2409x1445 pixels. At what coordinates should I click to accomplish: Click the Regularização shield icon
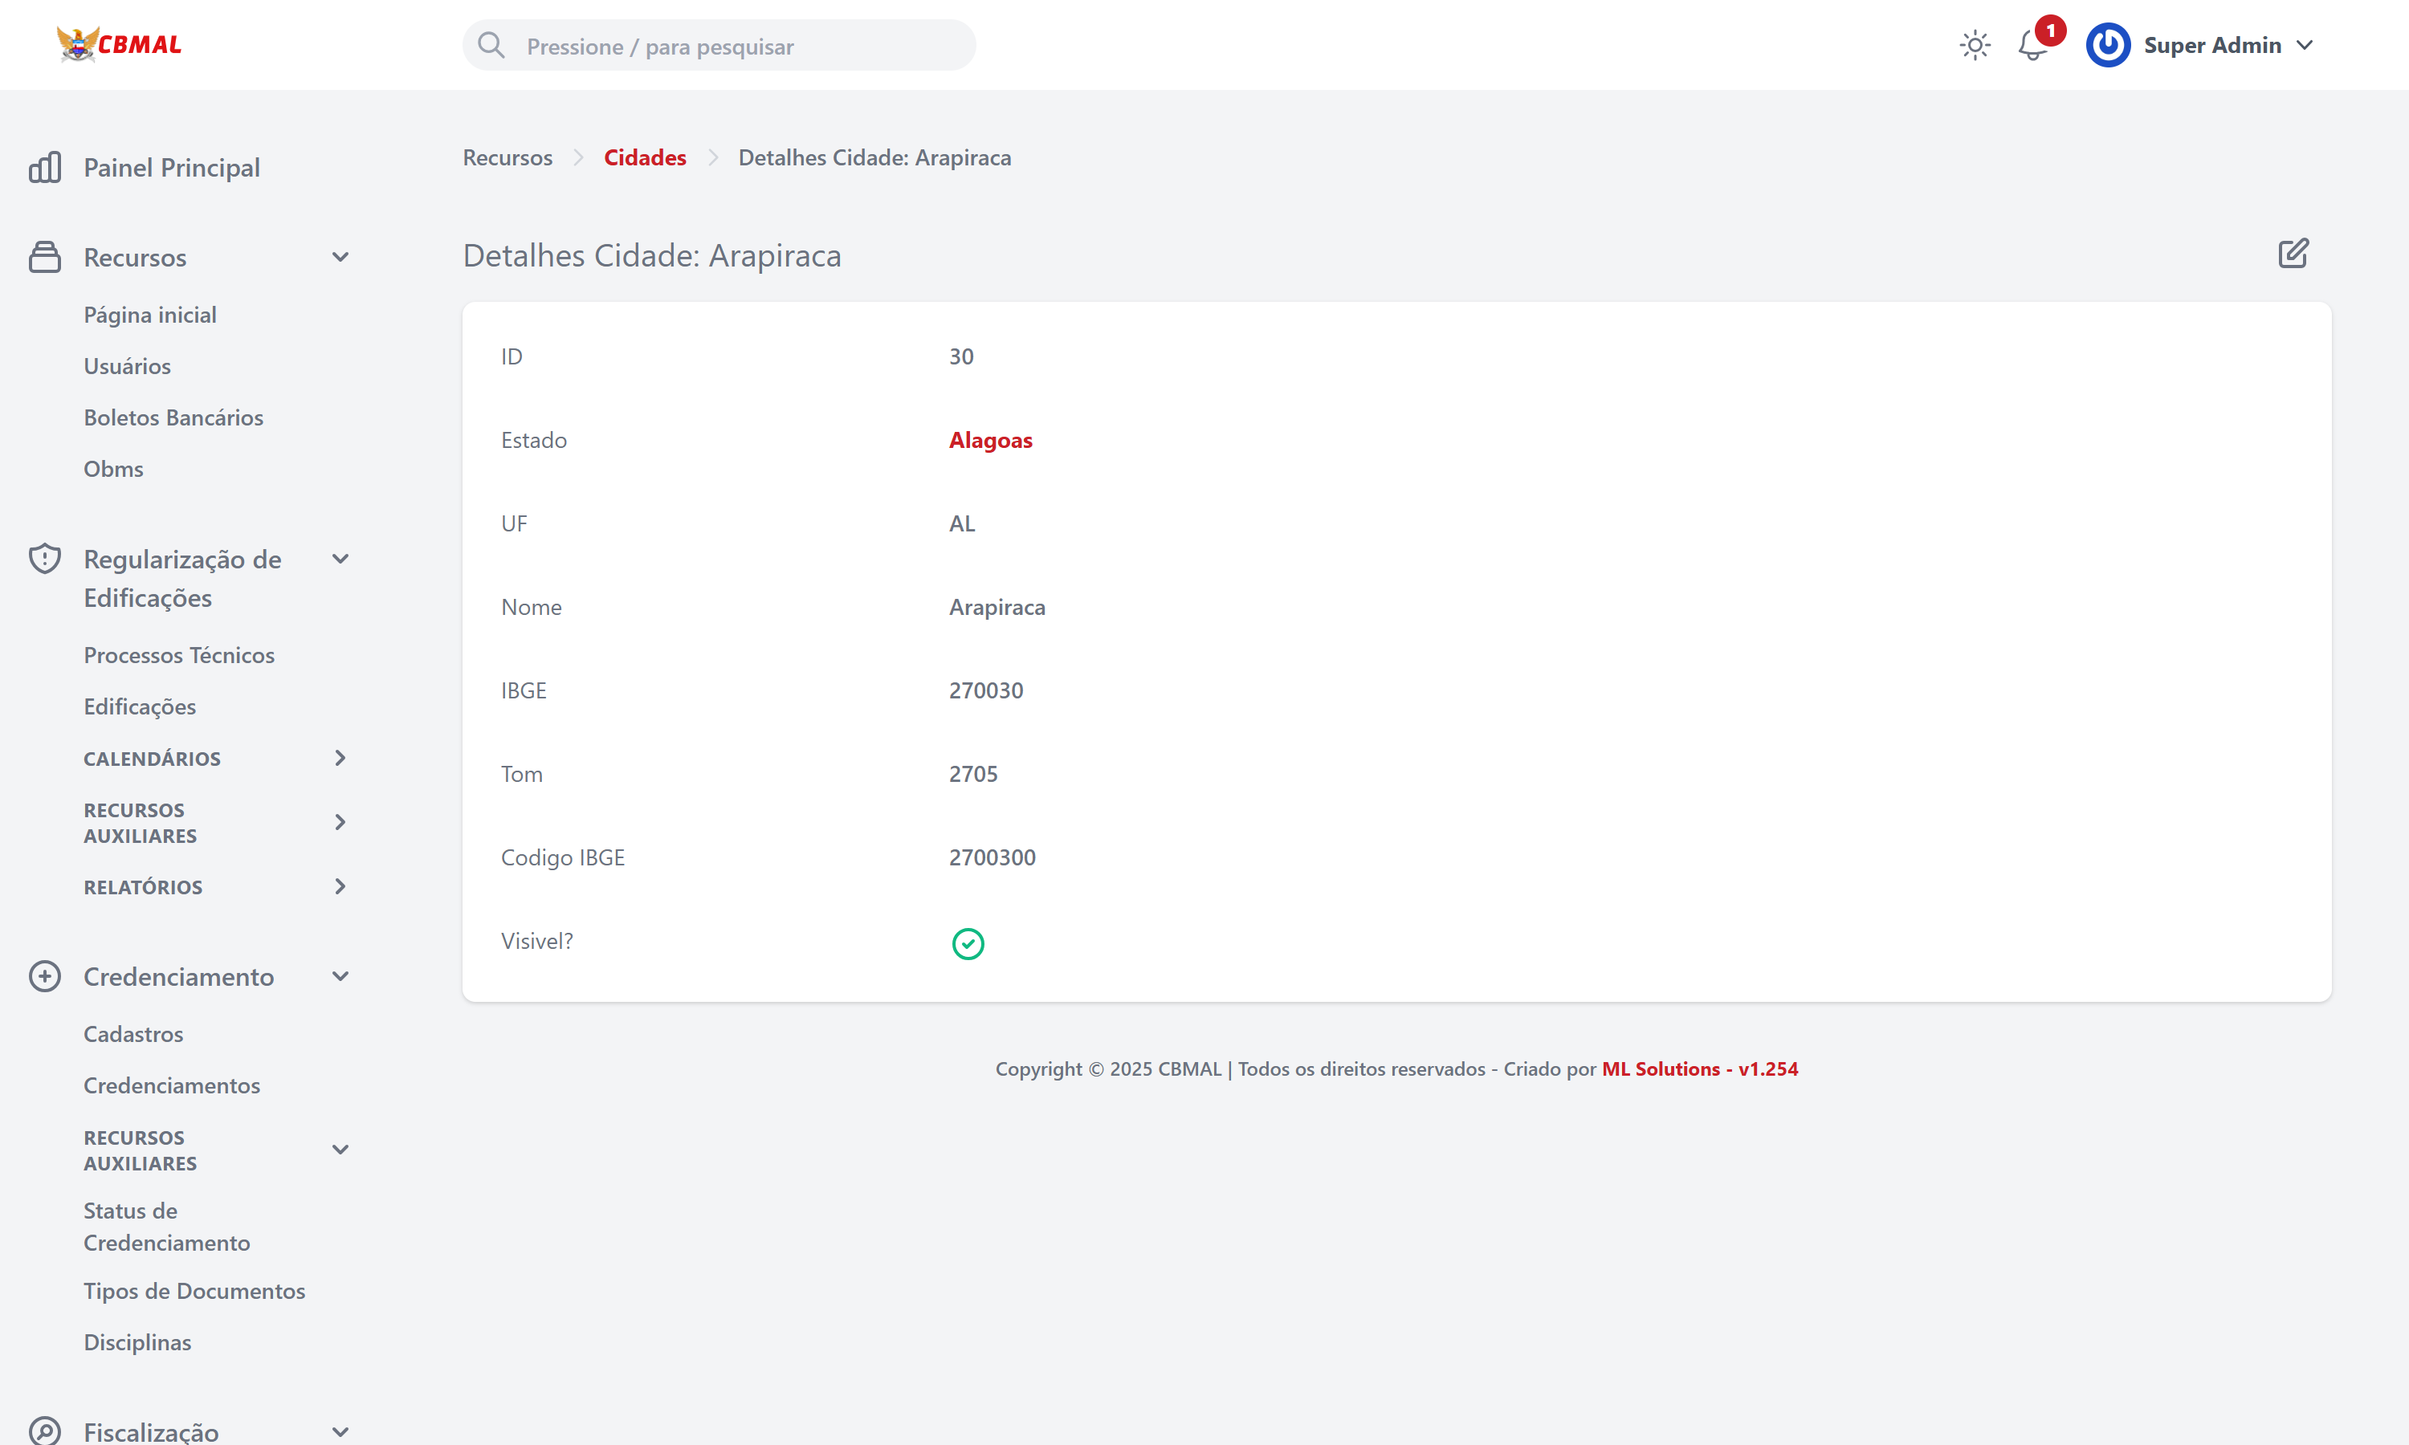(x=45, y=559)
